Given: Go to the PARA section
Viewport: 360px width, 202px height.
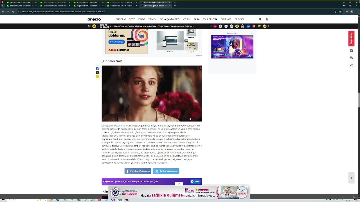Looking at the screenshot, I should coord(197,19).
